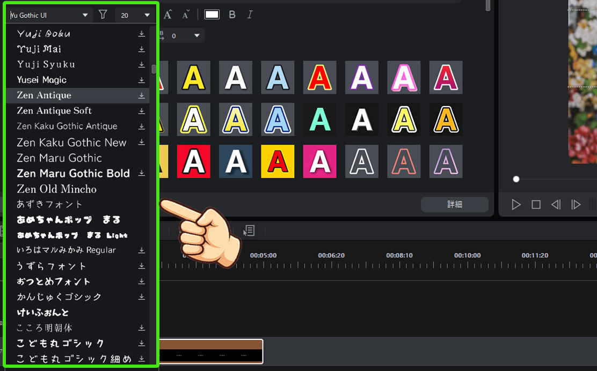
Task: Apply the red A on yellow background preset
Action: pyautogui.click(x=278, y=161)
